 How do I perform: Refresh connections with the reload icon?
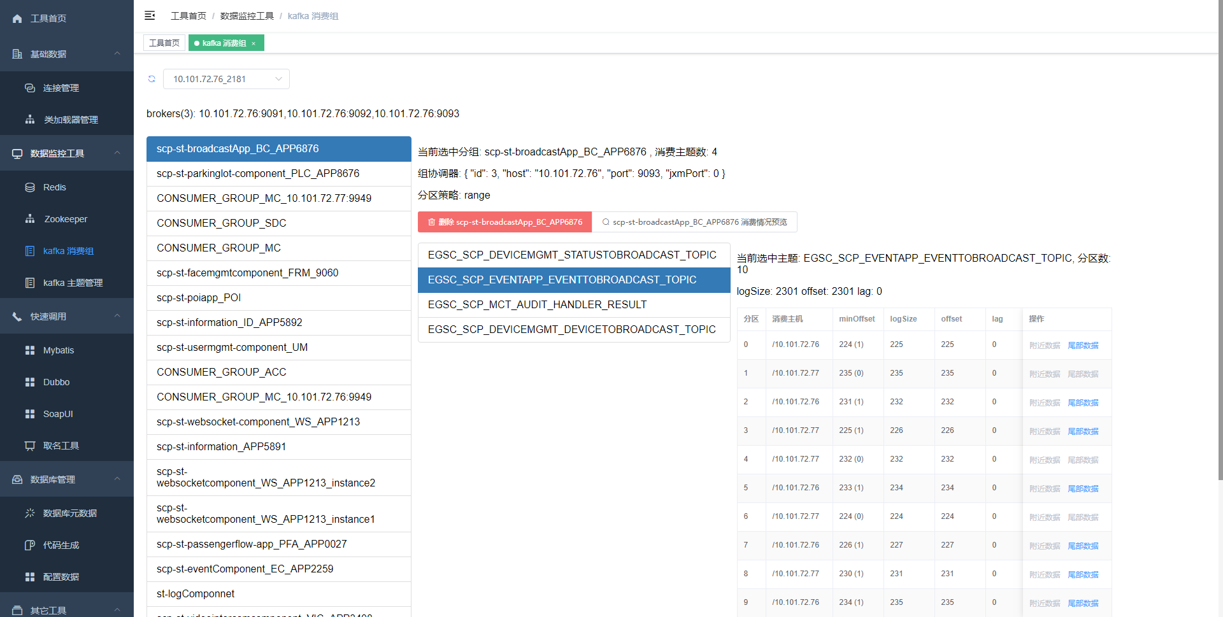(152, 79)
